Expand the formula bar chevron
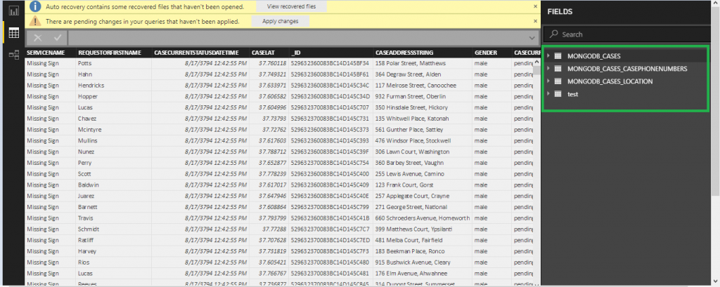The height and width of the screenshot is (287, 720). tap(532, 38)
